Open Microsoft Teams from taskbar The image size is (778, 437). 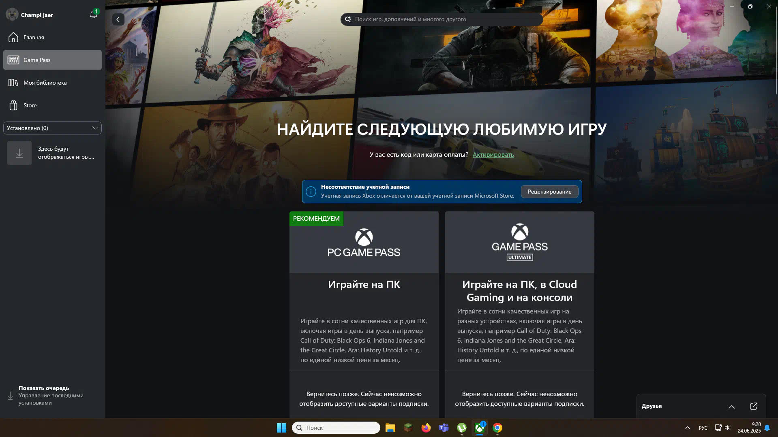(444, 428)
